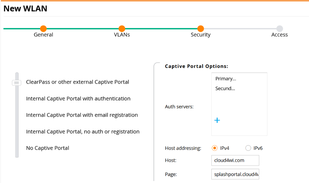Go to the VLANs step label

coord(122,35)
